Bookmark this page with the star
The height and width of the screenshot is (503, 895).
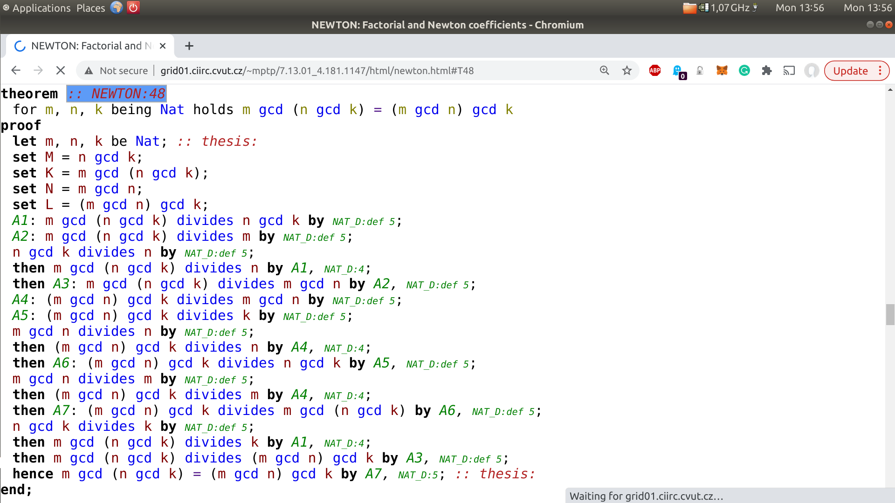(x=627, y=71)
